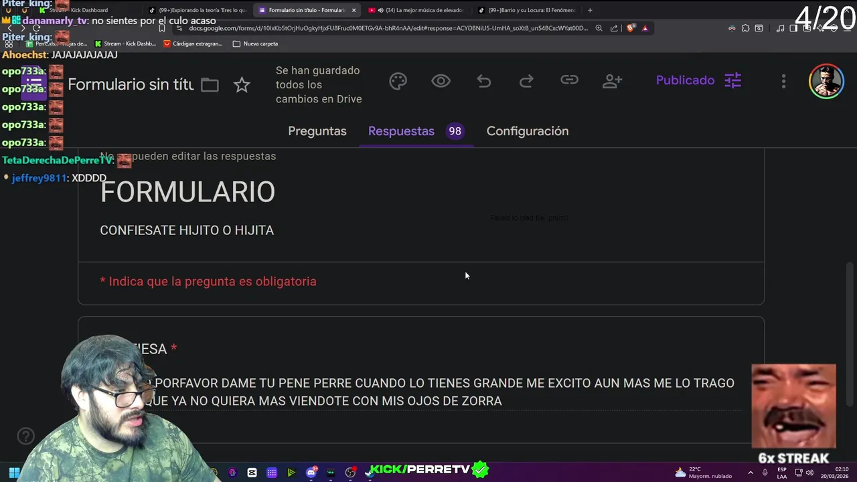Open the music note media control icon
Viewport: 857px width, 482px height.
(x=780, y=28)
